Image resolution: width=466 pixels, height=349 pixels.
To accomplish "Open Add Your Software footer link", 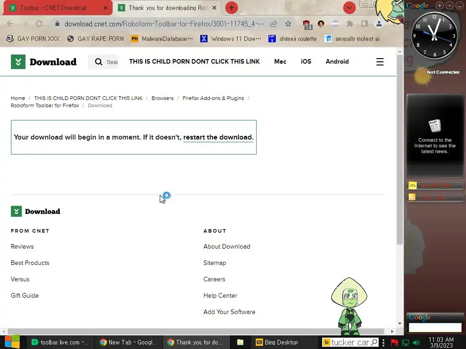I will (x=229, y=312).
